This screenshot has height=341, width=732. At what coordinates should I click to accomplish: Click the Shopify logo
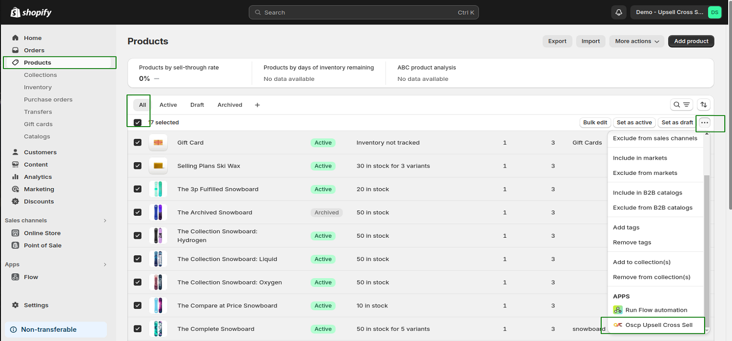point(31,13)
